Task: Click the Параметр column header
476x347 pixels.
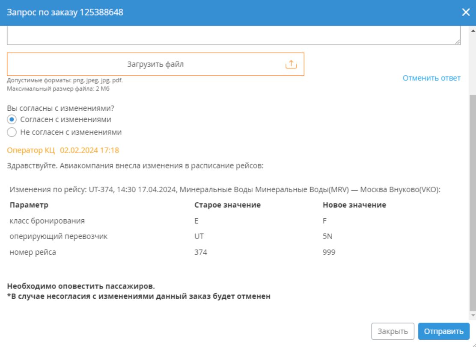Action: pyautogui.click(x=29, y=205)
